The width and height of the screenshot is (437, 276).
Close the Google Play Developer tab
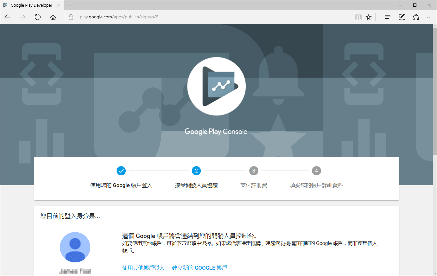[x=59, y=5]
